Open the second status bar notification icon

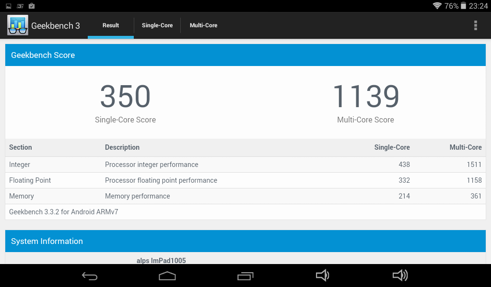pyautogui.click(x=20, y=6)
